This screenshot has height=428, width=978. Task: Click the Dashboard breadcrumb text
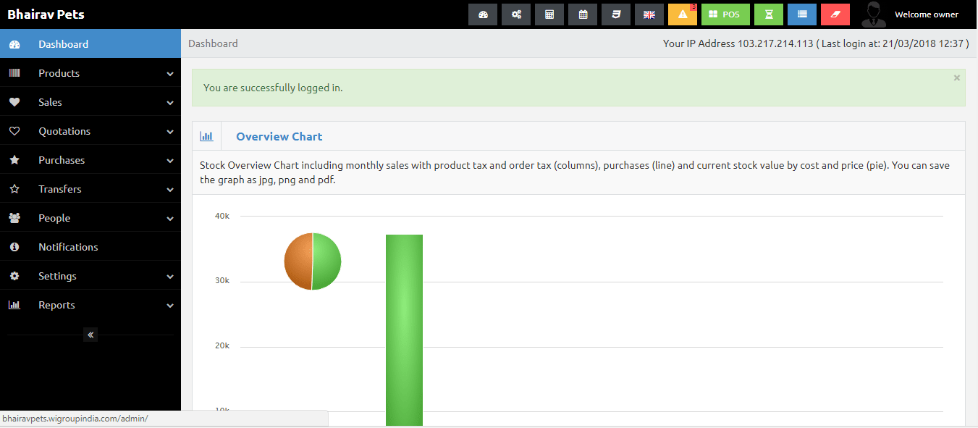coord(213,43)
